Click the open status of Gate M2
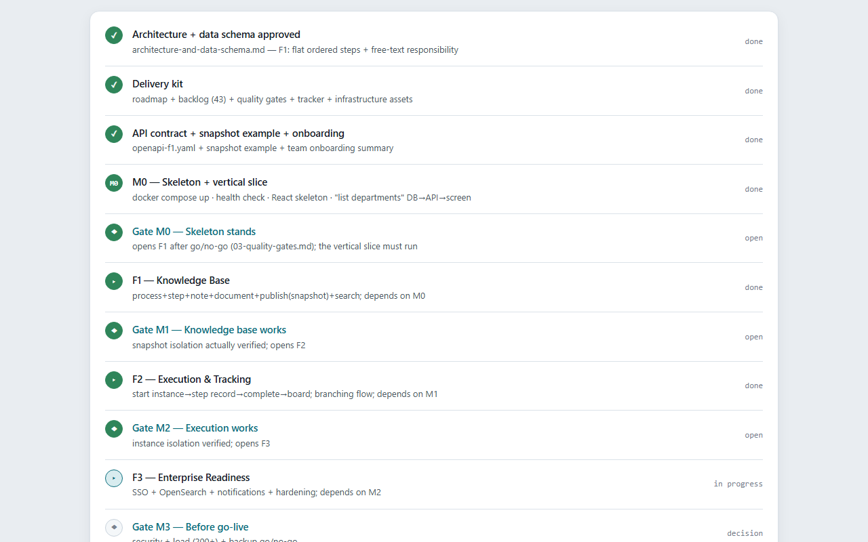868x542 pixels. click(753, 435)
